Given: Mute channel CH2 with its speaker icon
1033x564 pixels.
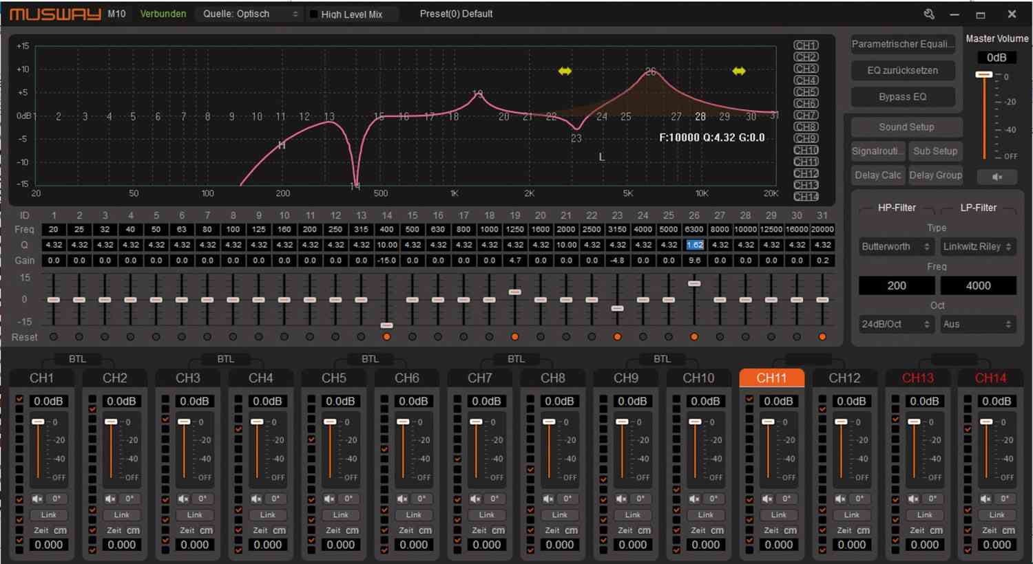Looking at the screenshot, I should [x=110, y=499].
